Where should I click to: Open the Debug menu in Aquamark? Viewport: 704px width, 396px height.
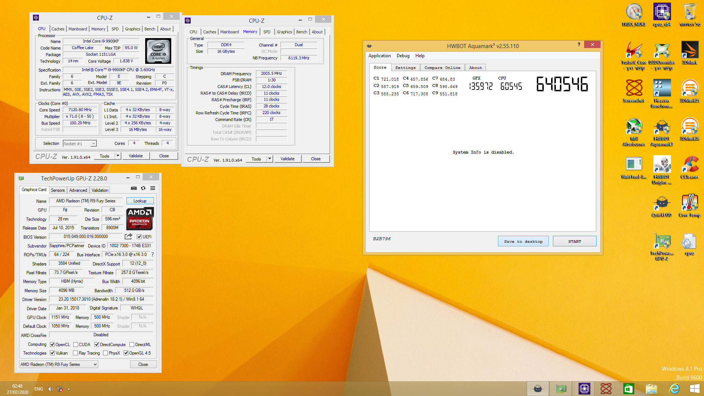(x=403, y=56)
